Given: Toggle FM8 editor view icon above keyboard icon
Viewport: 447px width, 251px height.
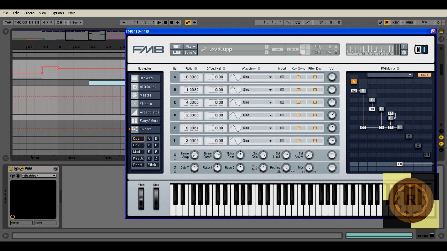Looking at the screenshot, I should point(177,47).
